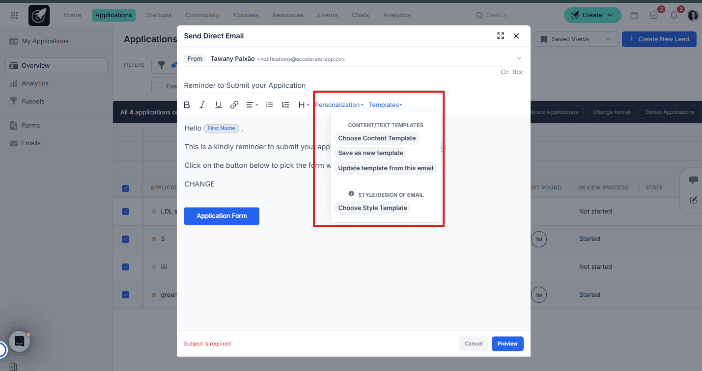The height and width of the screenshot is (371, 702).
Task: Open the Analytics top navigation tab
Action: click(x=397, y=15)
